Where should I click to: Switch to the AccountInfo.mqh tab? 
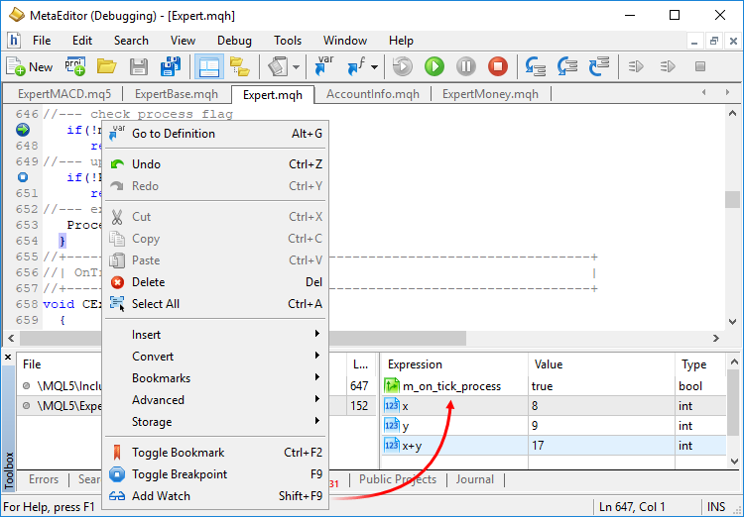pos(373,94)
